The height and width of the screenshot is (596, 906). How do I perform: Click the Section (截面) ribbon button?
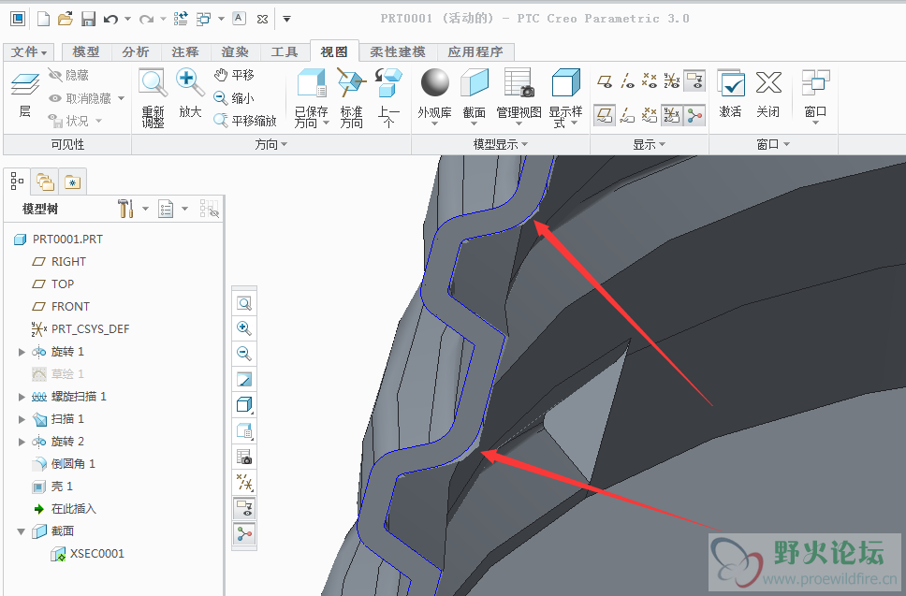[475, 97]
